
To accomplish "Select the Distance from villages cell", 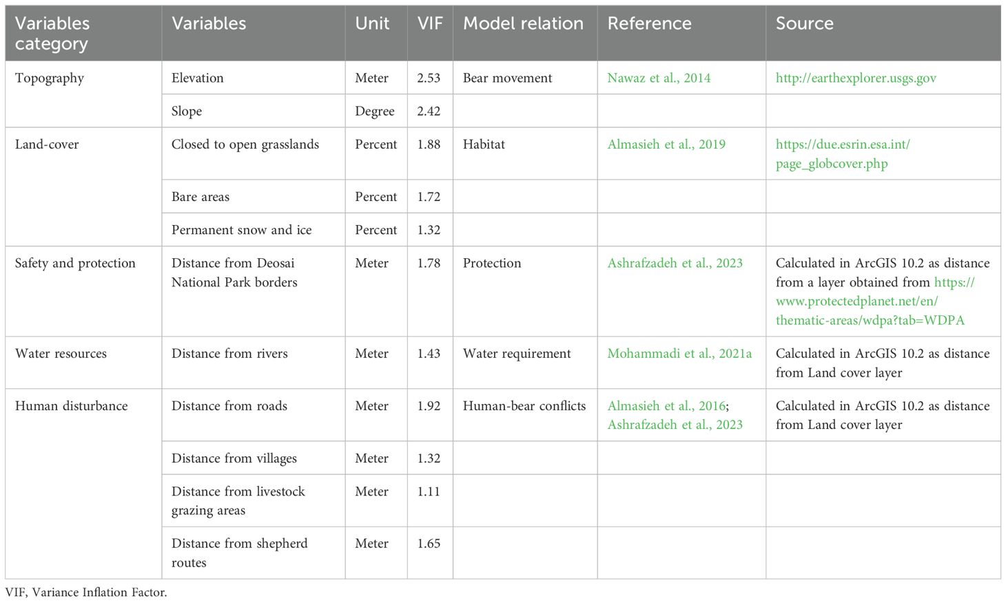I will click(x=234, y=458).
